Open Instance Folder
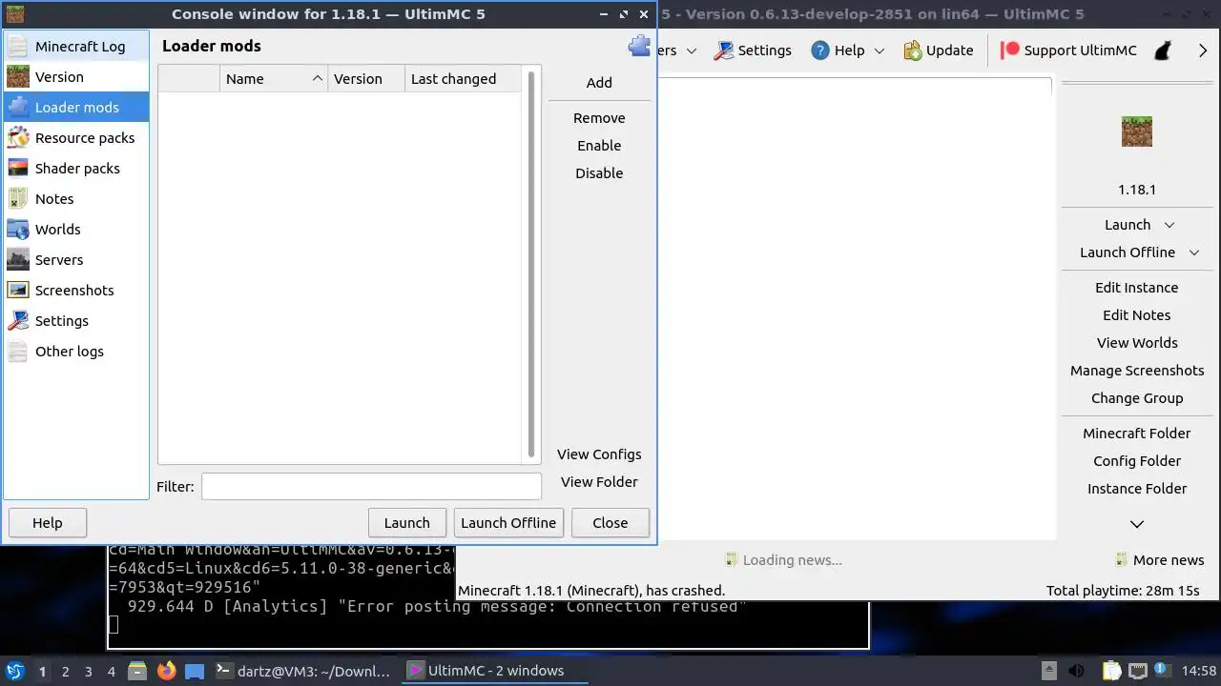Viewport: 1221px width, 686px height. pyautogui.click(x=1137, y=489)
